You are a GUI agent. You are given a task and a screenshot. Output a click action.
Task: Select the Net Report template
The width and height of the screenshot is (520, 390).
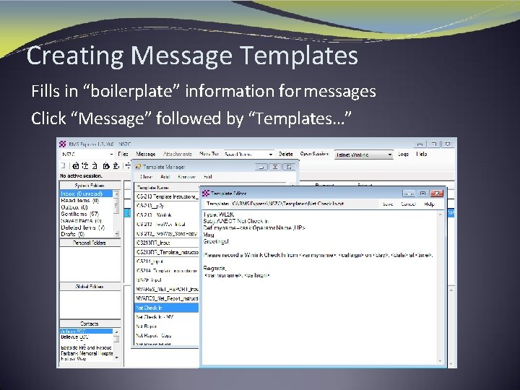[x=167, y=326]
